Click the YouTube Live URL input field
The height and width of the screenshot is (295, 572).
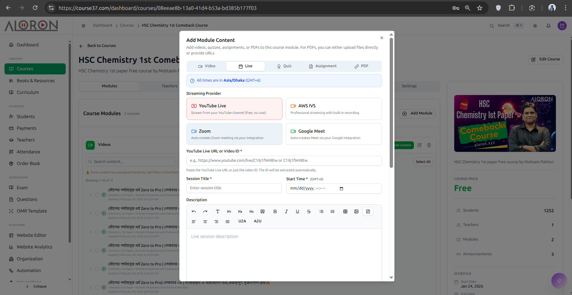(x=284, y=161)
